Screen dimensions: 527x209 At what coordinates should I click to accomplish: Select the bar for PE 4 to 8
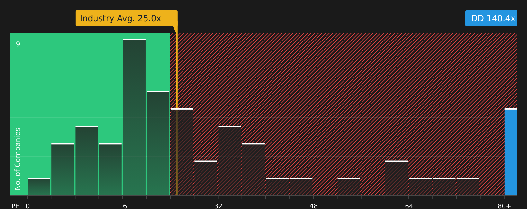pos(63,169)
